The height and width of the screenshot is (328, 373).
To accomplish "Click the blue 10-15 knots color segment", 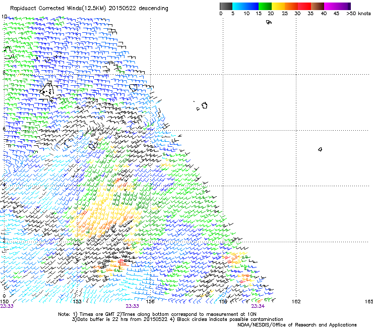I will coord(252,6).
